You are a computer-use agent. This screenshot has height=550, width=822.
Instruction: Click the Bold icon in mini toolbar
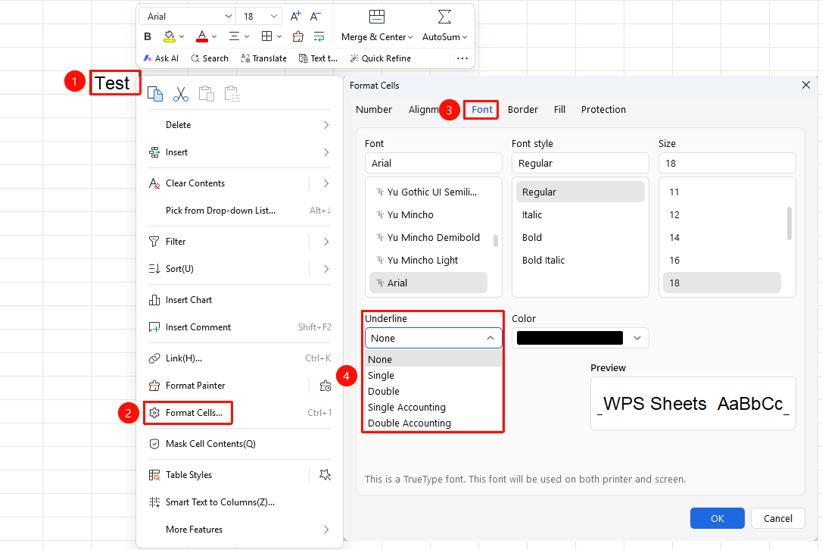[x=148, y=36]
